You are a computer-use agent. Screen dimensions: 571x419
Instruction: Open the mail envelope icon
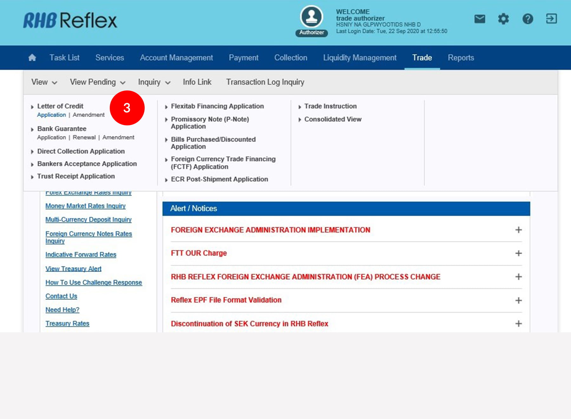tap(480, 19)
